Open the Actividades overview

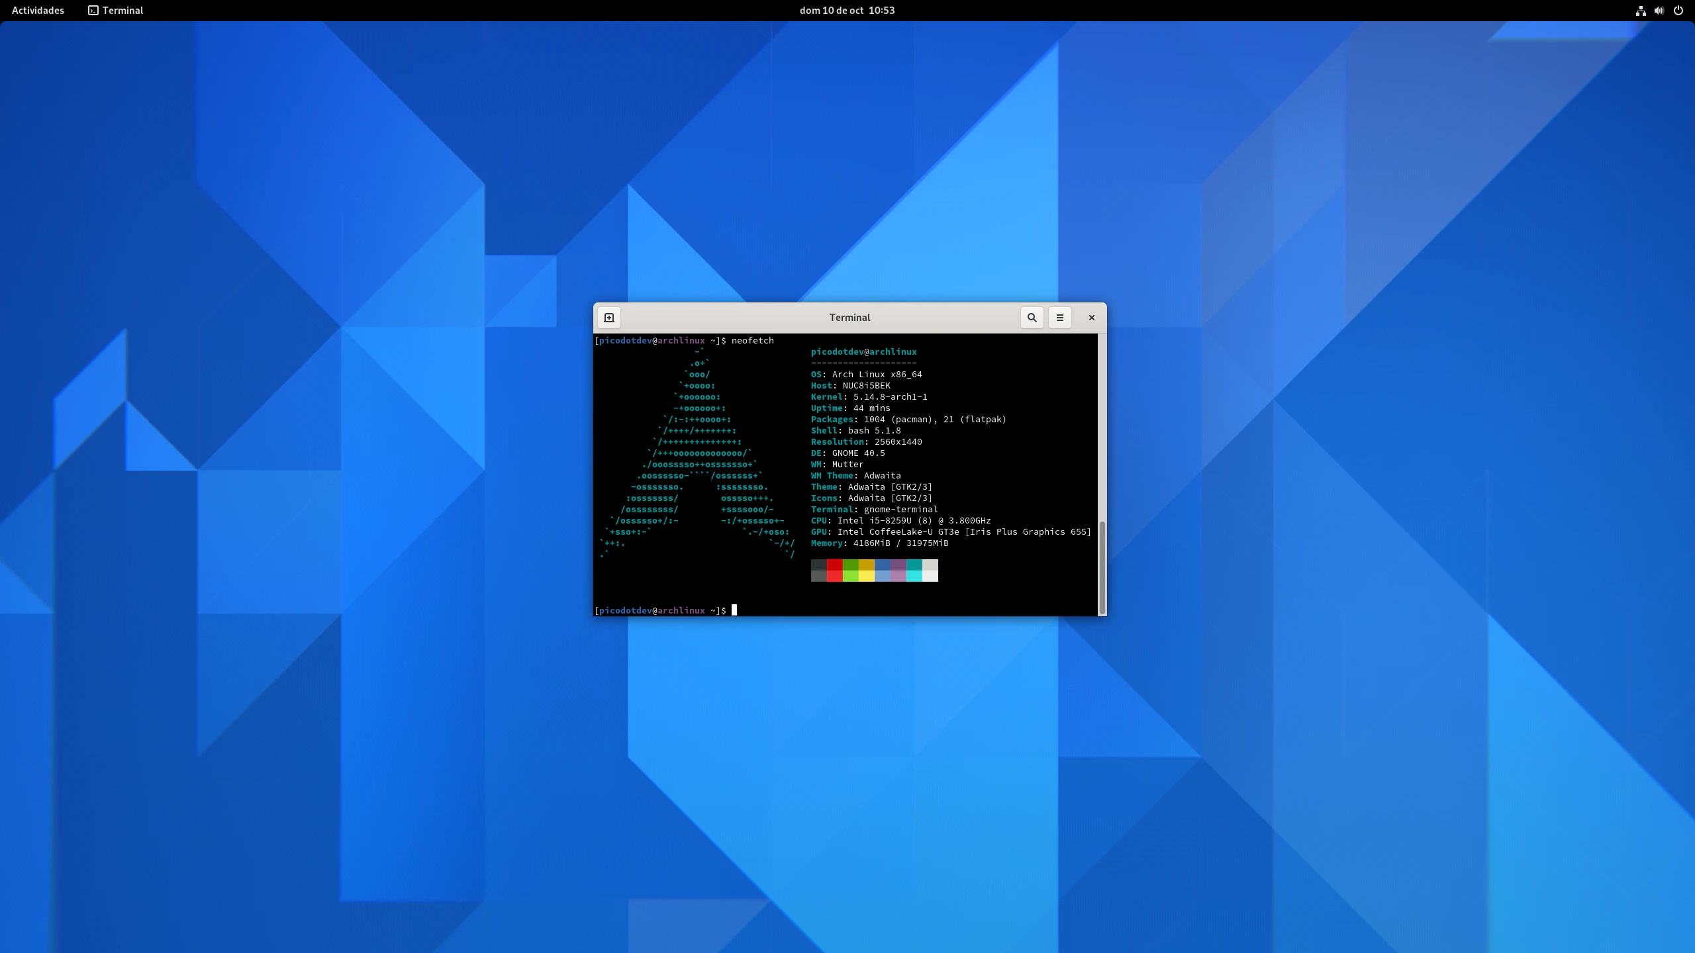click(38, 11)
